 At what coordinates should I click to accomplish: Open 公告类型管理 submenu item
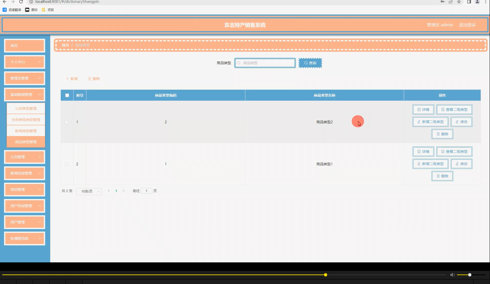pos(26,108)
